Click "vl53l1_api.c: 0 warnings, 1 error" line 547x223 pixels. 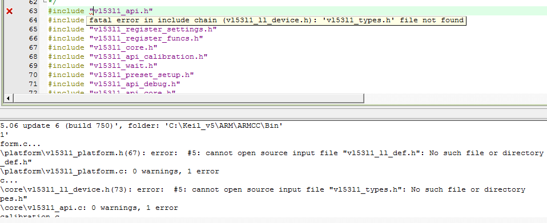89,208
